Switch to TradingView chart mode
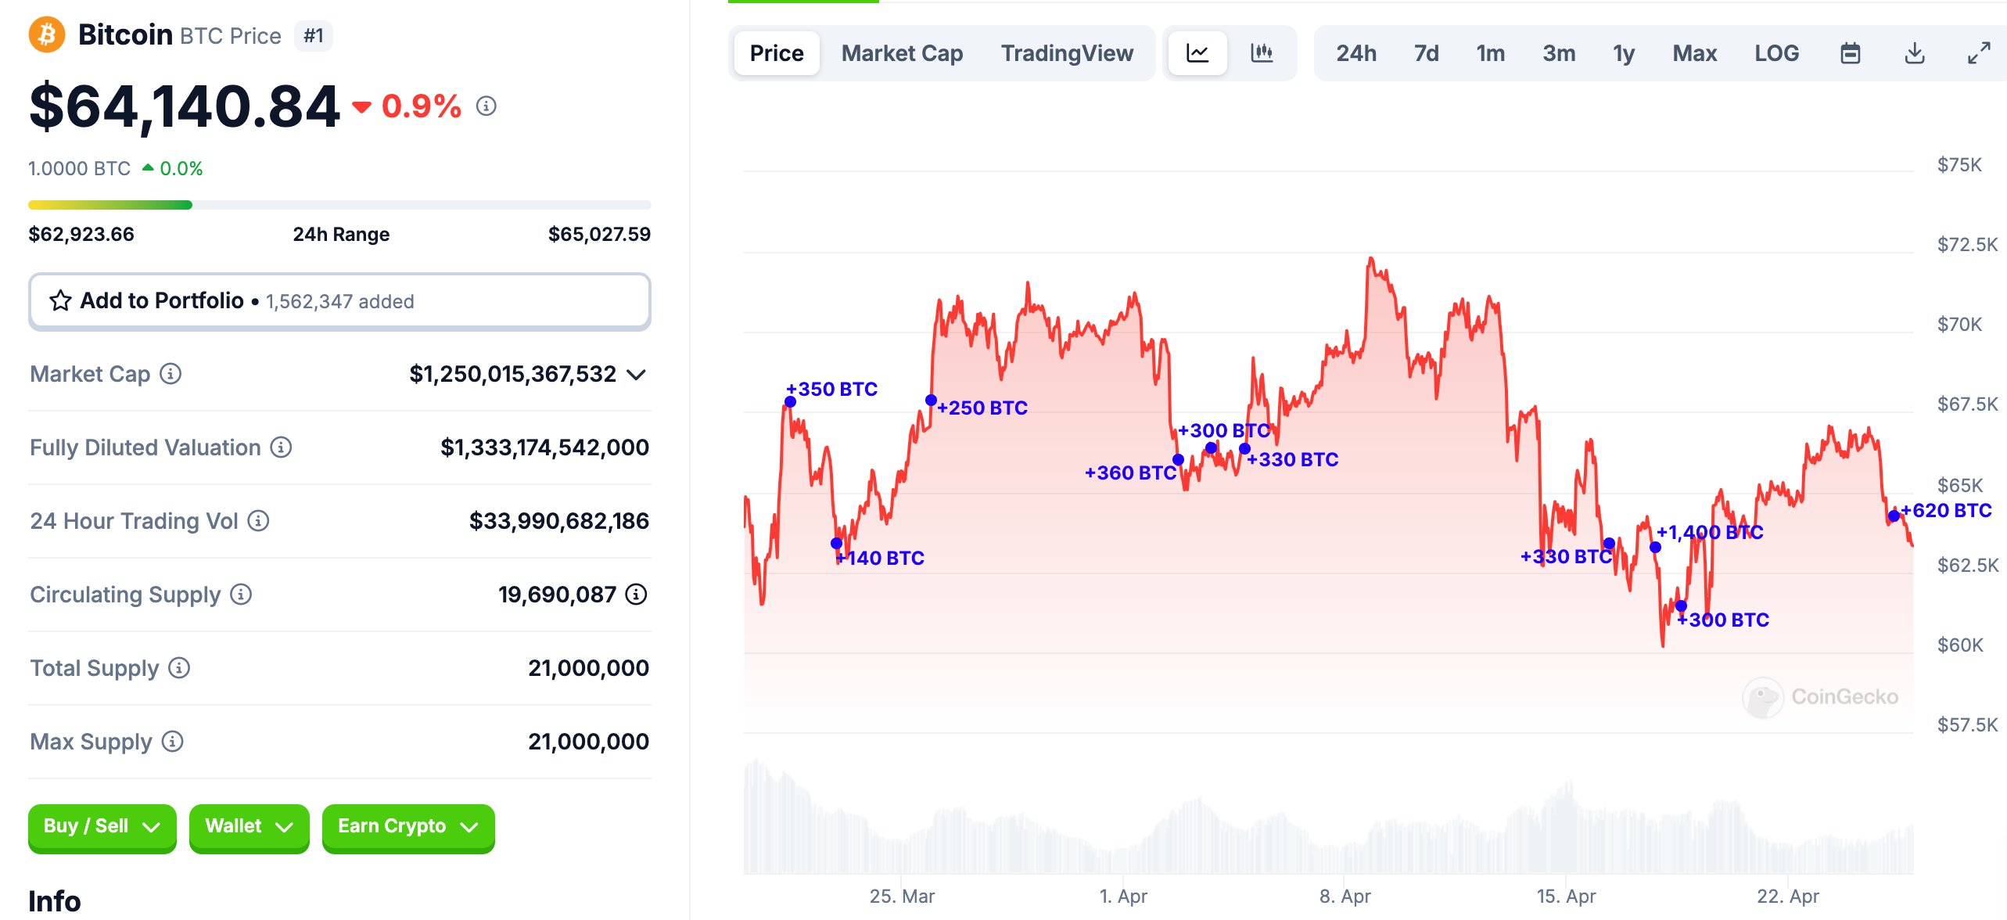The height and width of the screenshot is (920, 2007). [1068, 54]
